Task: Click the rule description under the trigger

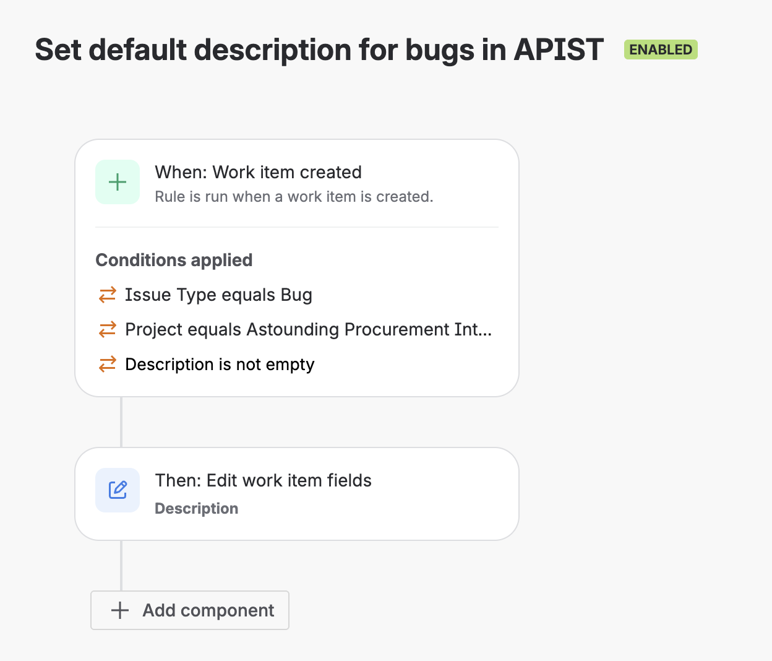Action: pos(294,196)
